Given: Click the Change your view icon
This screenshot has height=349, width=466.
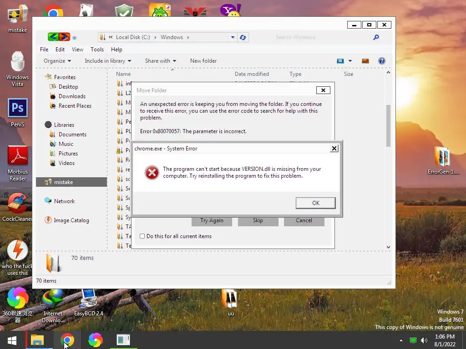Looking at the screenshot, I should [x=340, y=61].
